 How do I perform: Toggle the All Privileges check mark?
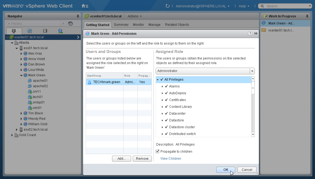[x=162, y=80]
